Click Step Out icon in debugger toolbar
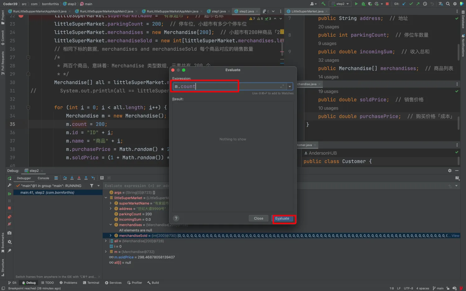Viewport: 466px width, 291px height. (x=86, y=178)
